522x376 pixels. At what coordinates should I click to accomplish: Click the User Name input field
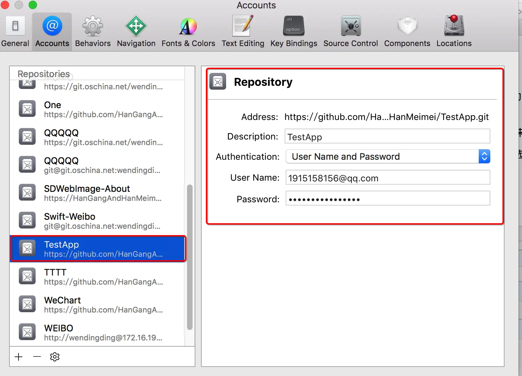point(388,178)
